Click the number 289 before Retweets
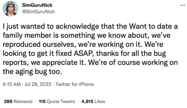The image size is (187, 108). (x=8, y=102)
